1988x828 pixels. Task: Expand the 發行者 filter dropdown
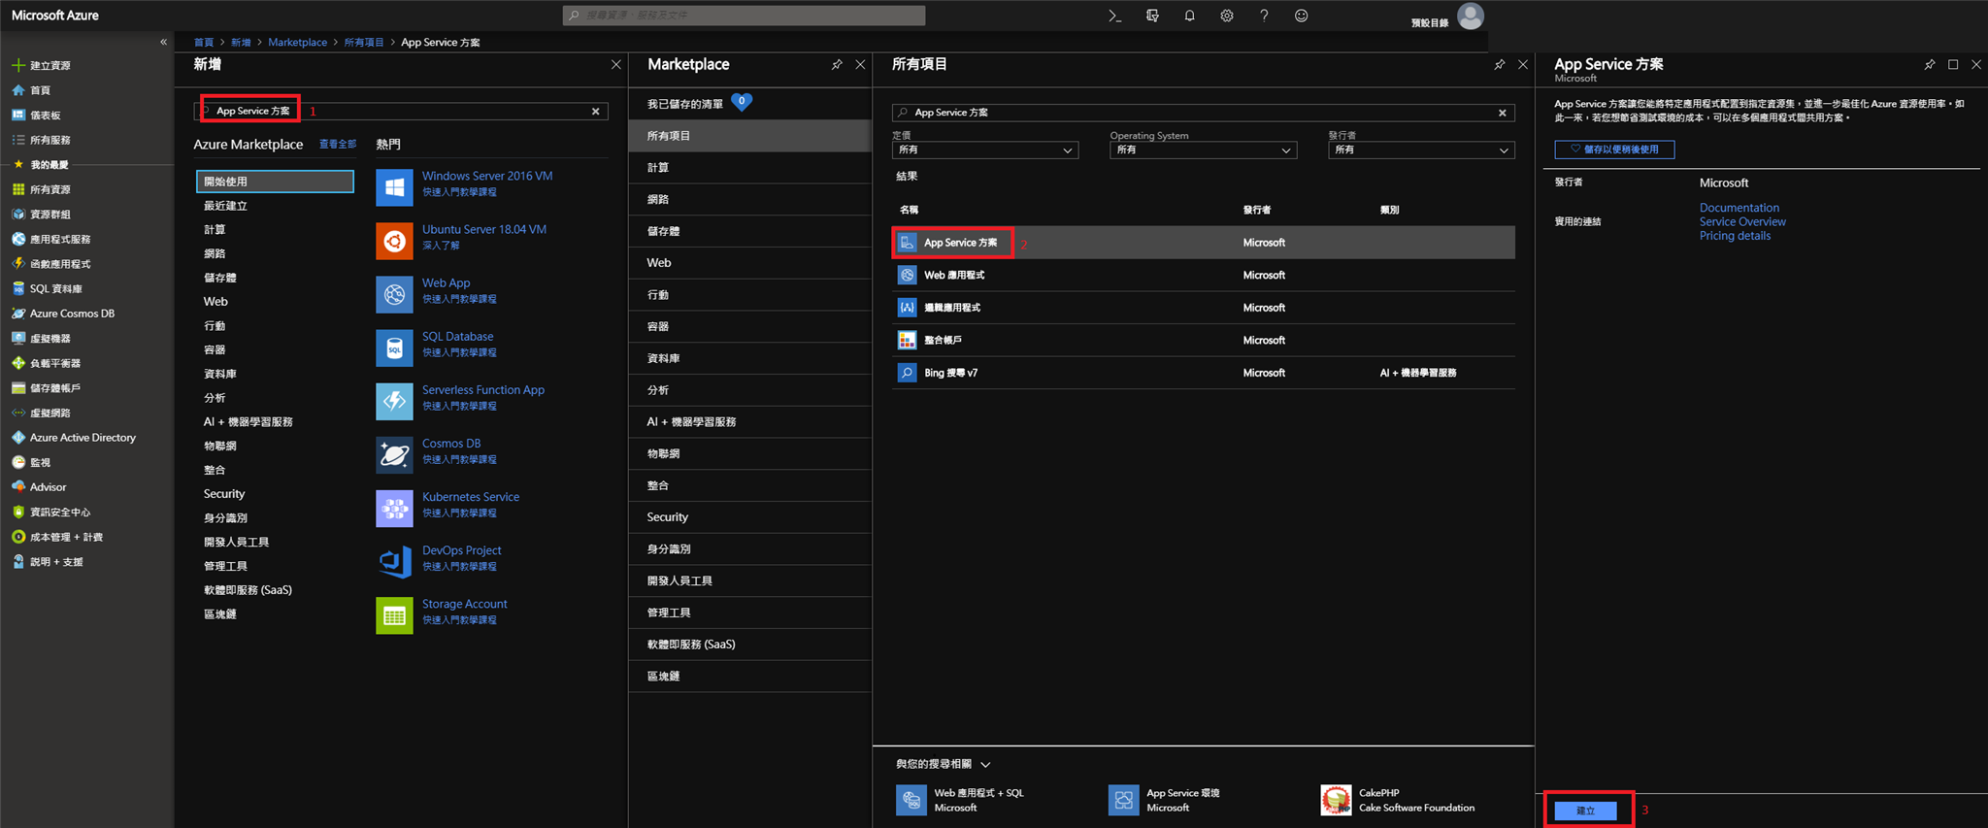[1420, 150]
